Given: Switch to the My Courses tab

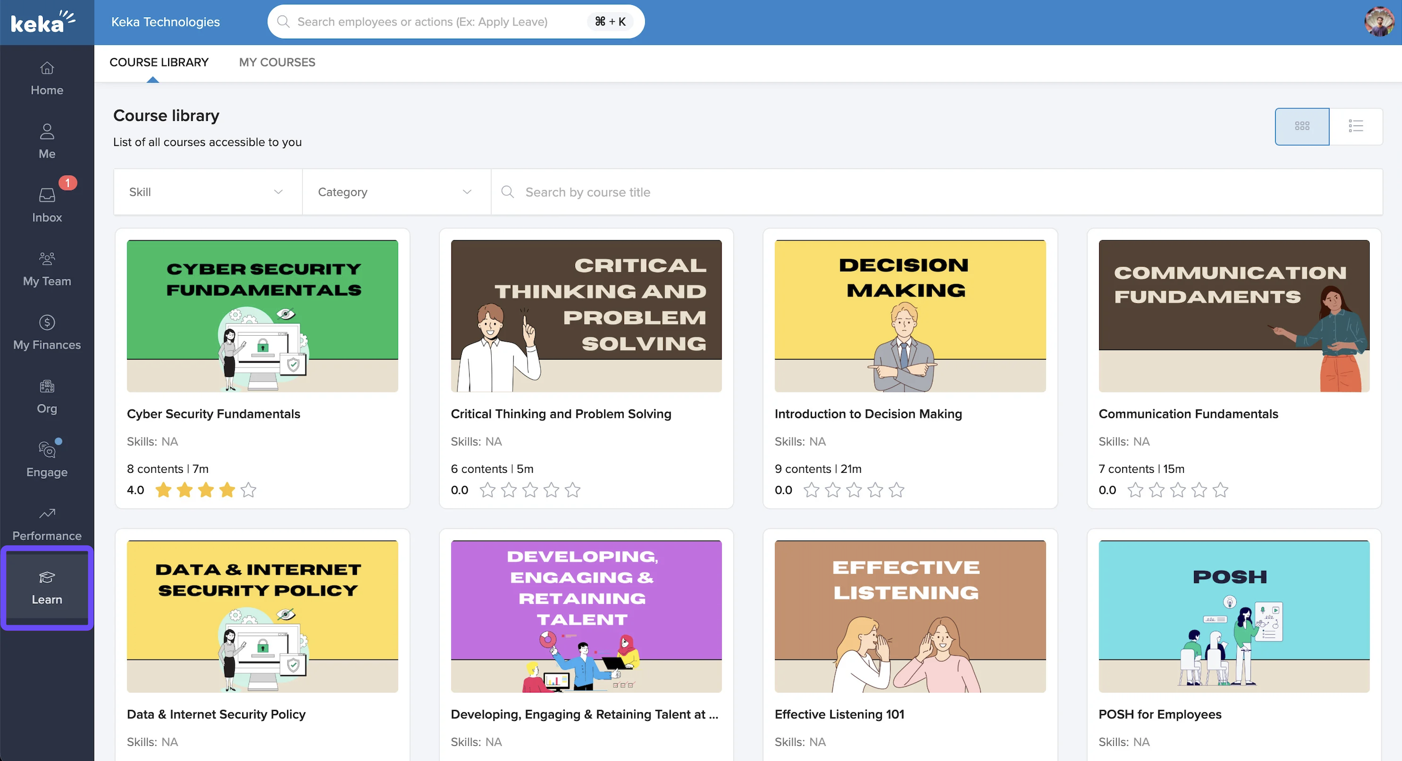Looking at the screenshot, I should [277, 62].
